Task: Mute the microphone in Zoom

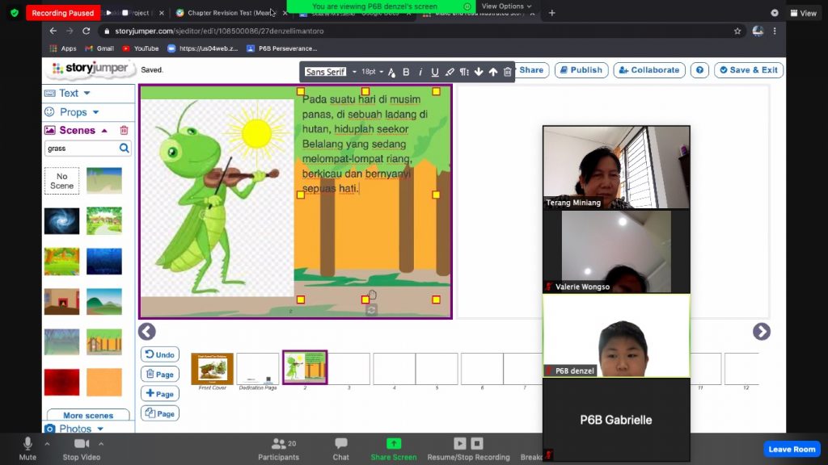Action: 27,448
